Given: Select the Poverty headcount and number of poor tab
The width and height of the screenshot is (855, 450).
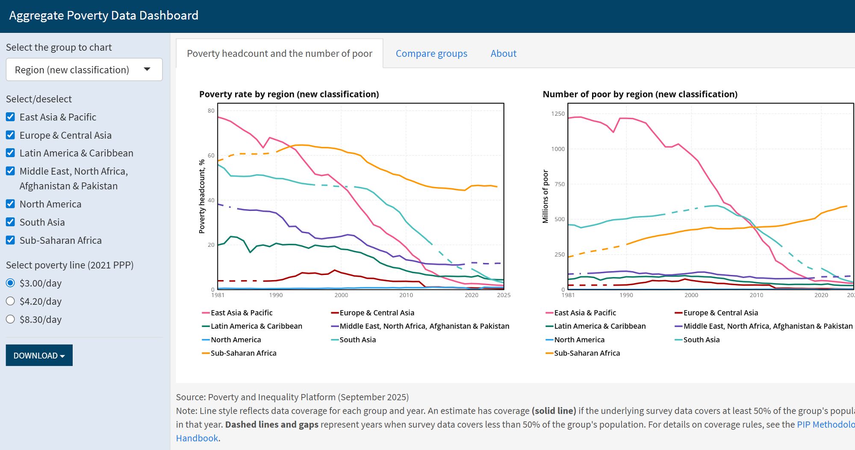Looking at the screenshot, I should (280, 53).
